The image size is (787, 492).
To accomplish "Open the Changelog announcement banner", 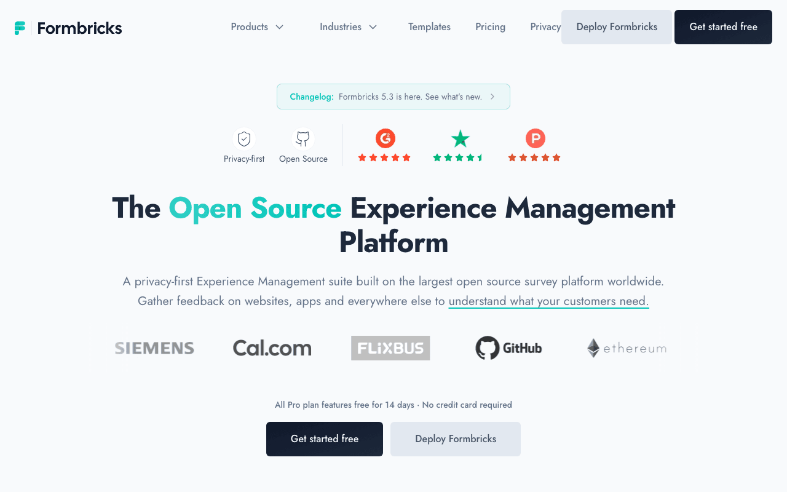I will point(393,97).
